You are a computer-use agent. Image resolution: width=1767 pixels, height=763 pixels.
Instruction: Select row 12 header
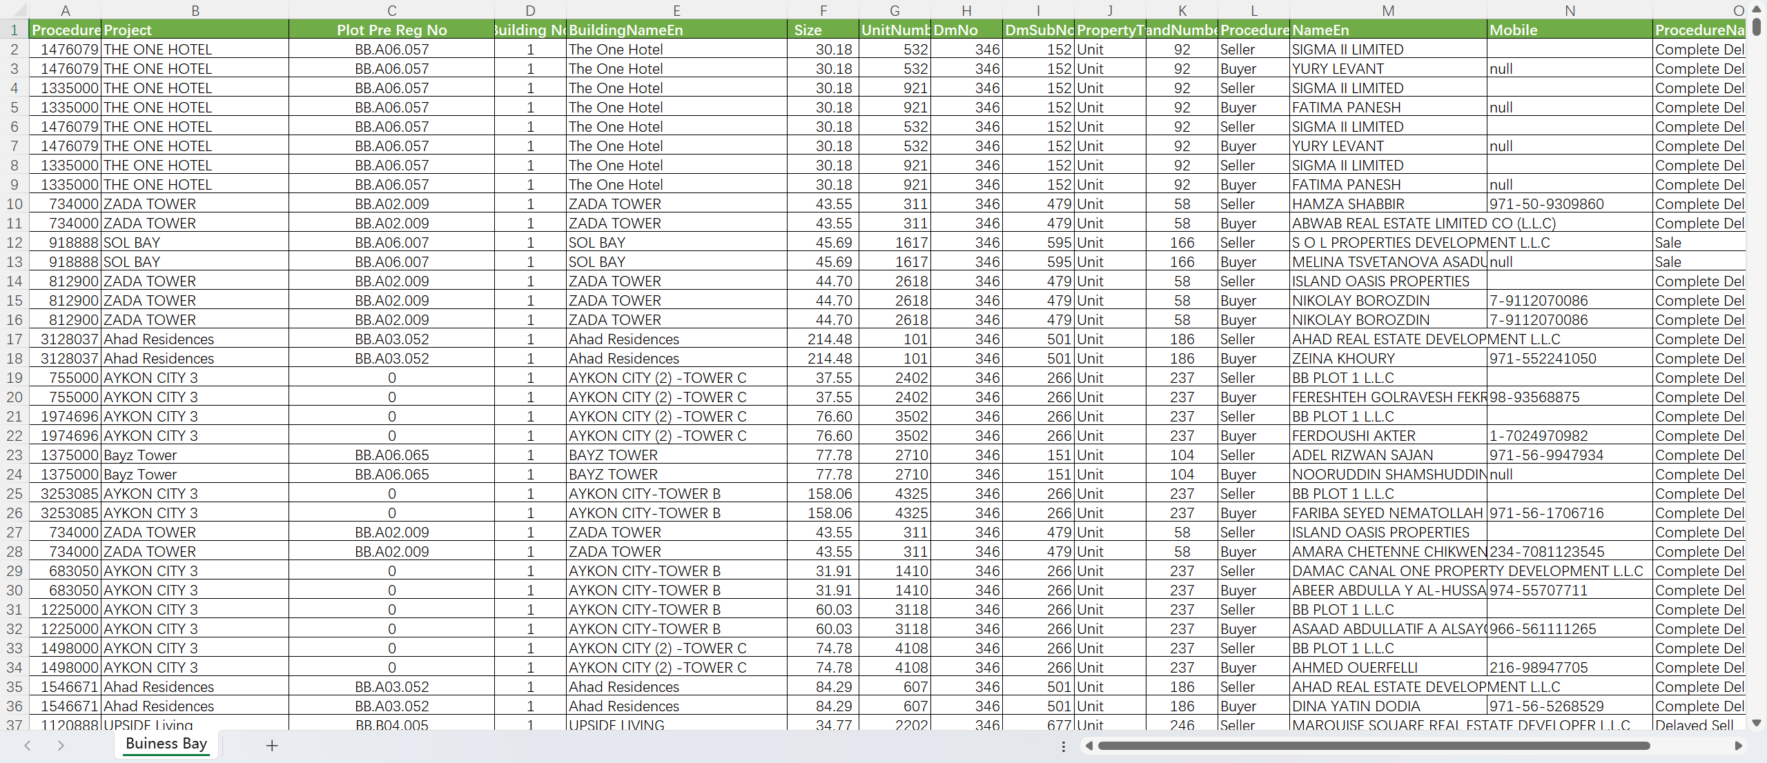(x=14, y=243)
